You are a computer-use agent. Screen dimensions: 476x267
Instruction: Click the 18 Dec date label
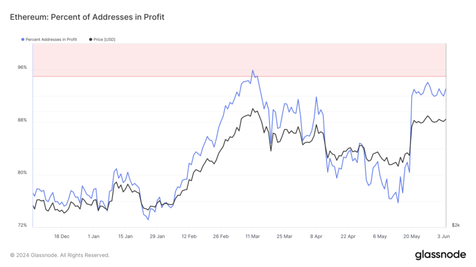[x=62, y=236]
